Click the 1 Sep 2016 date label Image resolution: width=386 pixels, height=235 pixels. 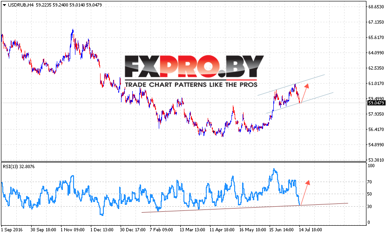[x=12, y=230]
